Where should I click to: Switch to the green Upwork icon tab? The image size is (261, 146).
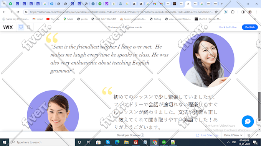point(100,4)
